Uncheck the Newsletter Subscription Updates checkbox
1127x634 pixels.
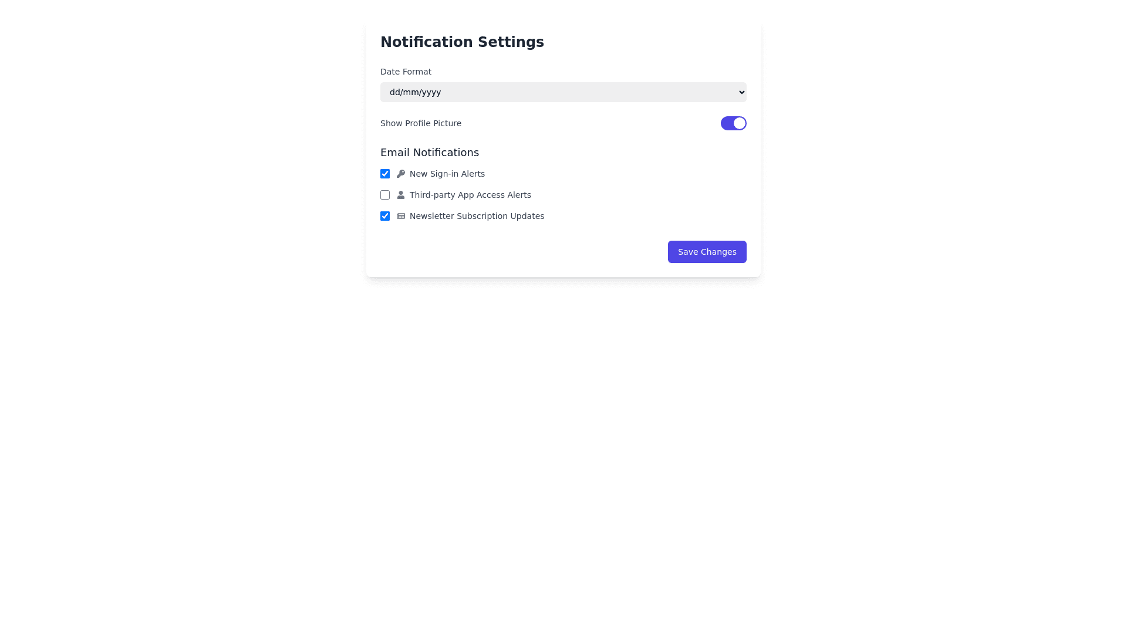point(385,216)
